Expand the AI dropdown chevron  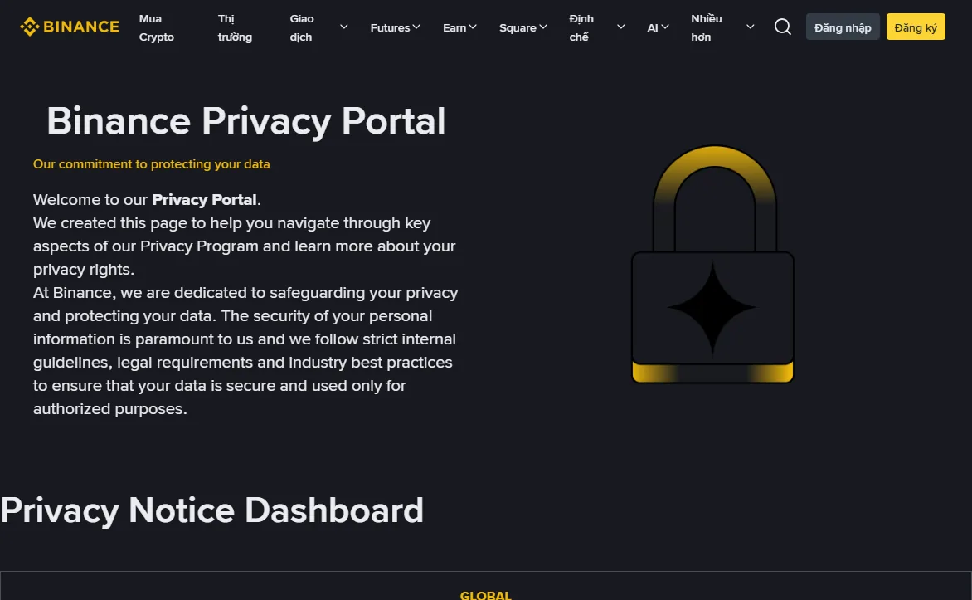coord(665,27)
